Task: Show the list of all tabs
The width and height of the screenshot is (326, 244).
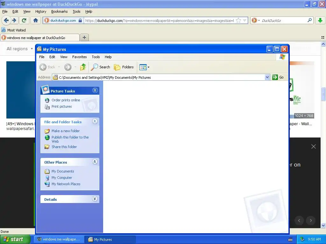Action: [323, 37]
